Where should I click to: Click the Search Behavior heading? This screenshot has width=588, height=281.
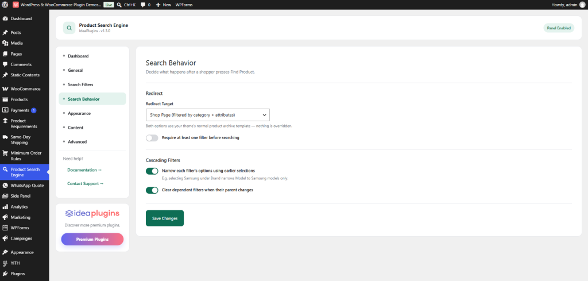[x=171, y=63]
